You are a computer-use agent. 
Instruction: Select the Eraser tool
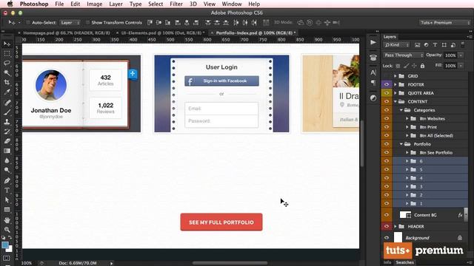point(7,141)
